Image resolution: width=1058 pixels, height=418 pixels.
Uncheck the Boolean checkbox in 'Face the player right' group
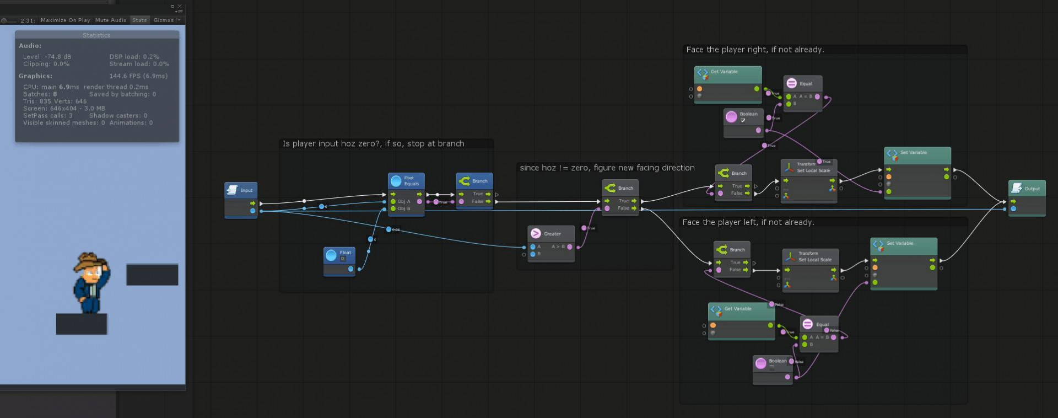tap(743, 120)
